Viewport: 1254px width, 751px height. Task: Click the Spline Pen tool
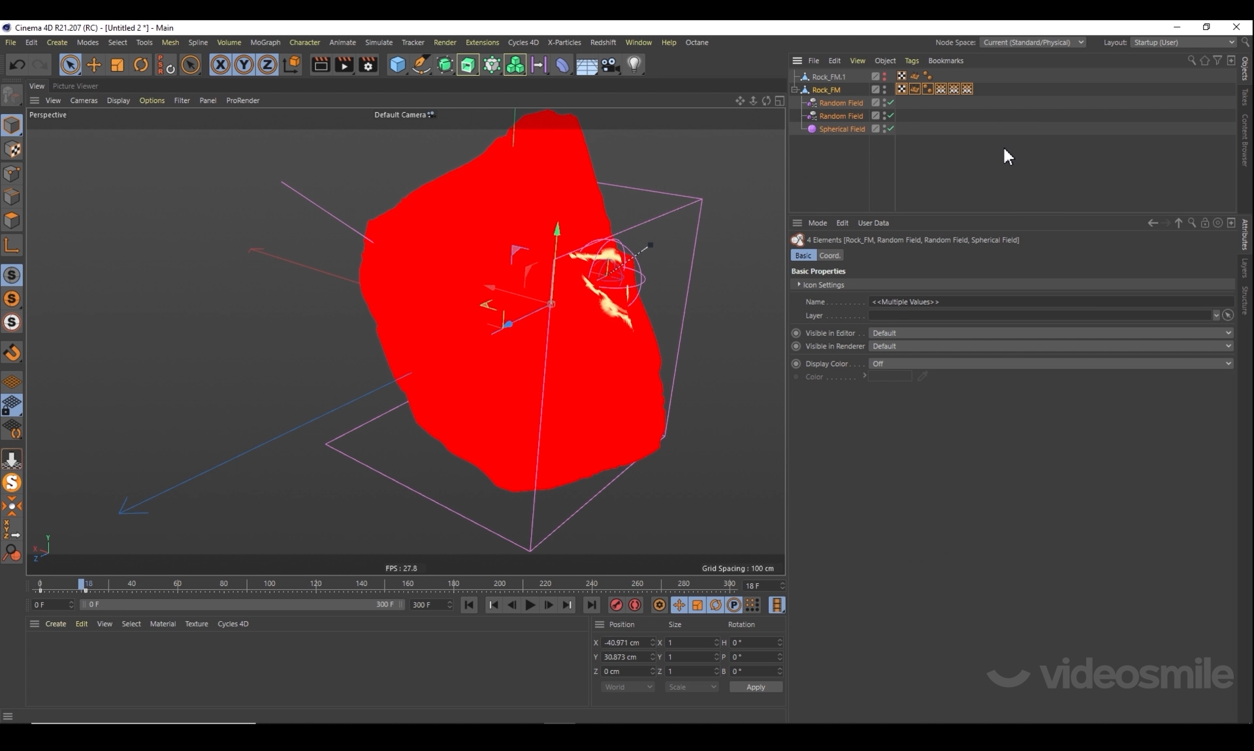tap(421, 65)
